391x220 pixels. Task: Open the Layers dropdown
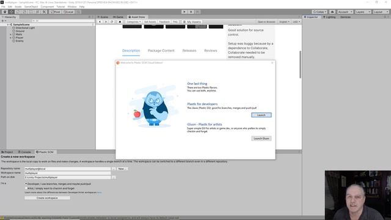(x=363, y=12)
